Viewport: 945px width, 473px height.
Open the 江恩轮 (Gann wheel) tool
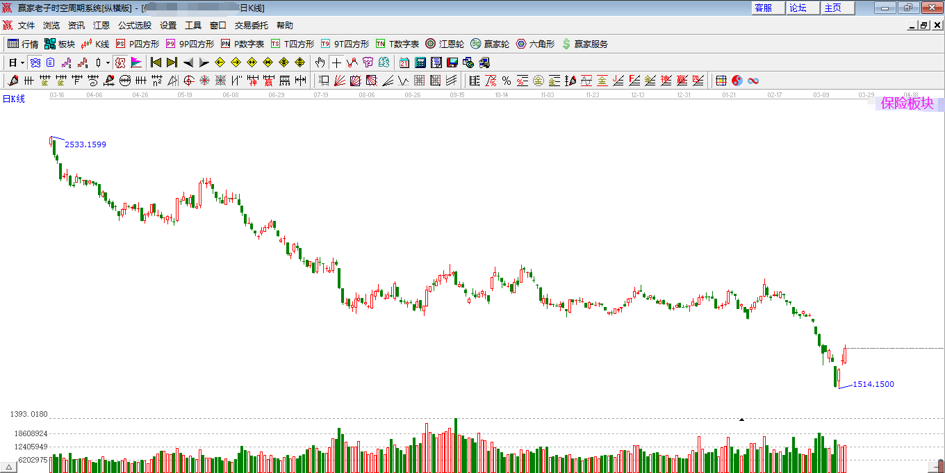coord(445,44)
